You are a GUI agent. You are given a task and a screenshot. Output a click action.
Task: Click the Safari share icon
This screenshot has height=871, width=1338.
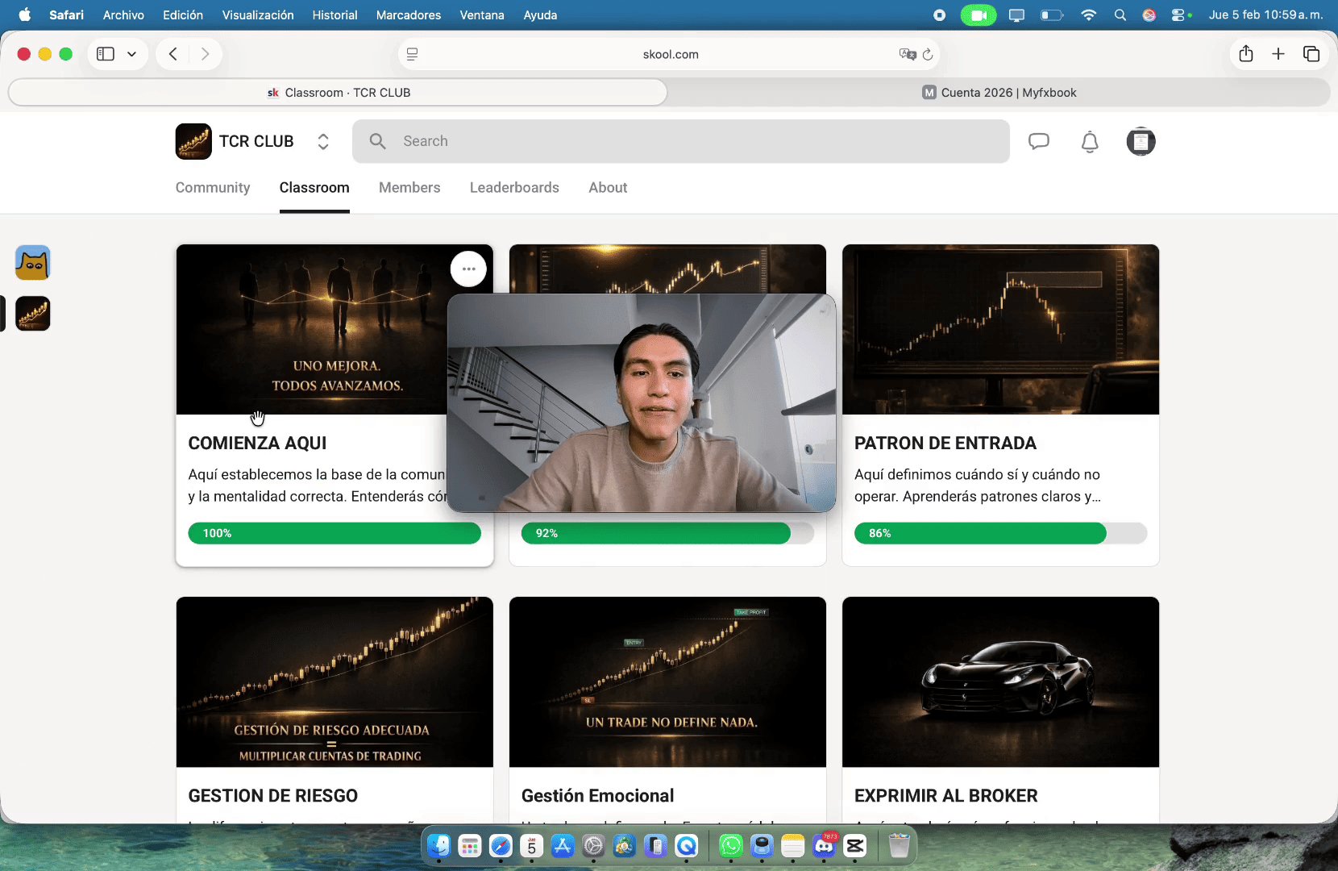tap(1245, 54)
